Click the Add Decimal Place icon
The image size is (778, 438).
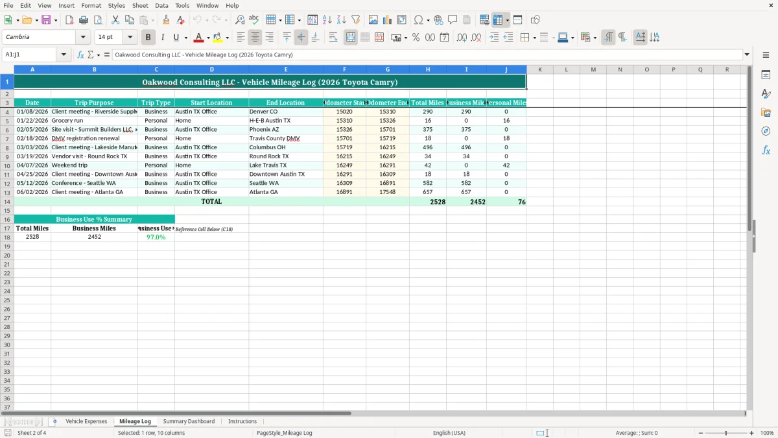click(462, 38)
